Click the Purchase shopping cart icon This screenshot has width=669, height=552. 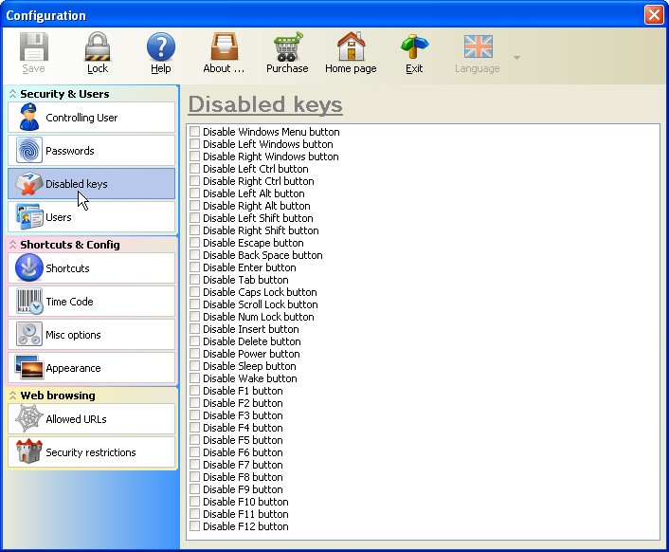point(288,46)
